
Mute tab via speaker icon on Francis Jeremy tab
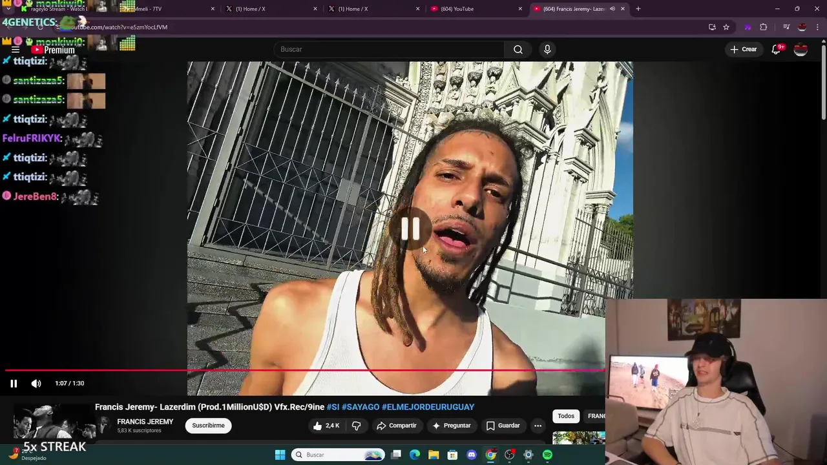[612, 9]
